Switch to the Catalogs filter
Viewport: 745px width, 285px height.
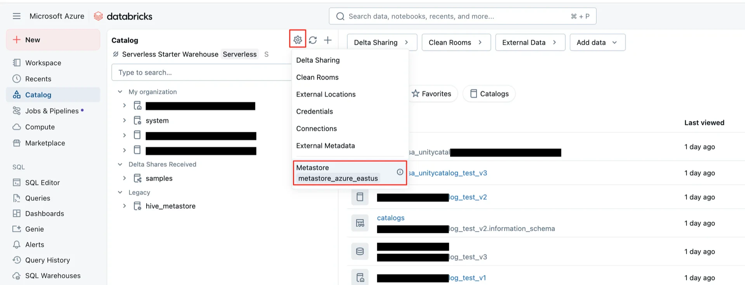(489, 93)
